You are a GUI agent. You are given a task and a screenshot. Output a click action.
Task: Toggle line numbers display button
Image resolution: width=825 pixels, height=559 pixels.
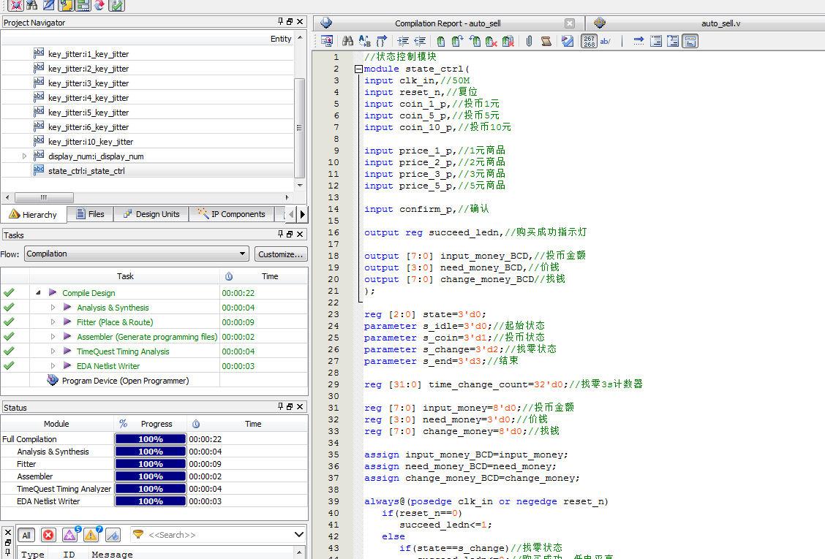coord(589,42)
